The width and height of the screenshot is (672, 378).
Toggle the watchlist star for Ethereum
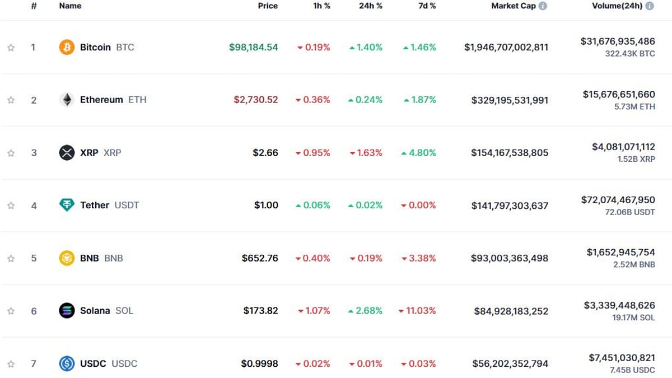(x=10, y=100)
